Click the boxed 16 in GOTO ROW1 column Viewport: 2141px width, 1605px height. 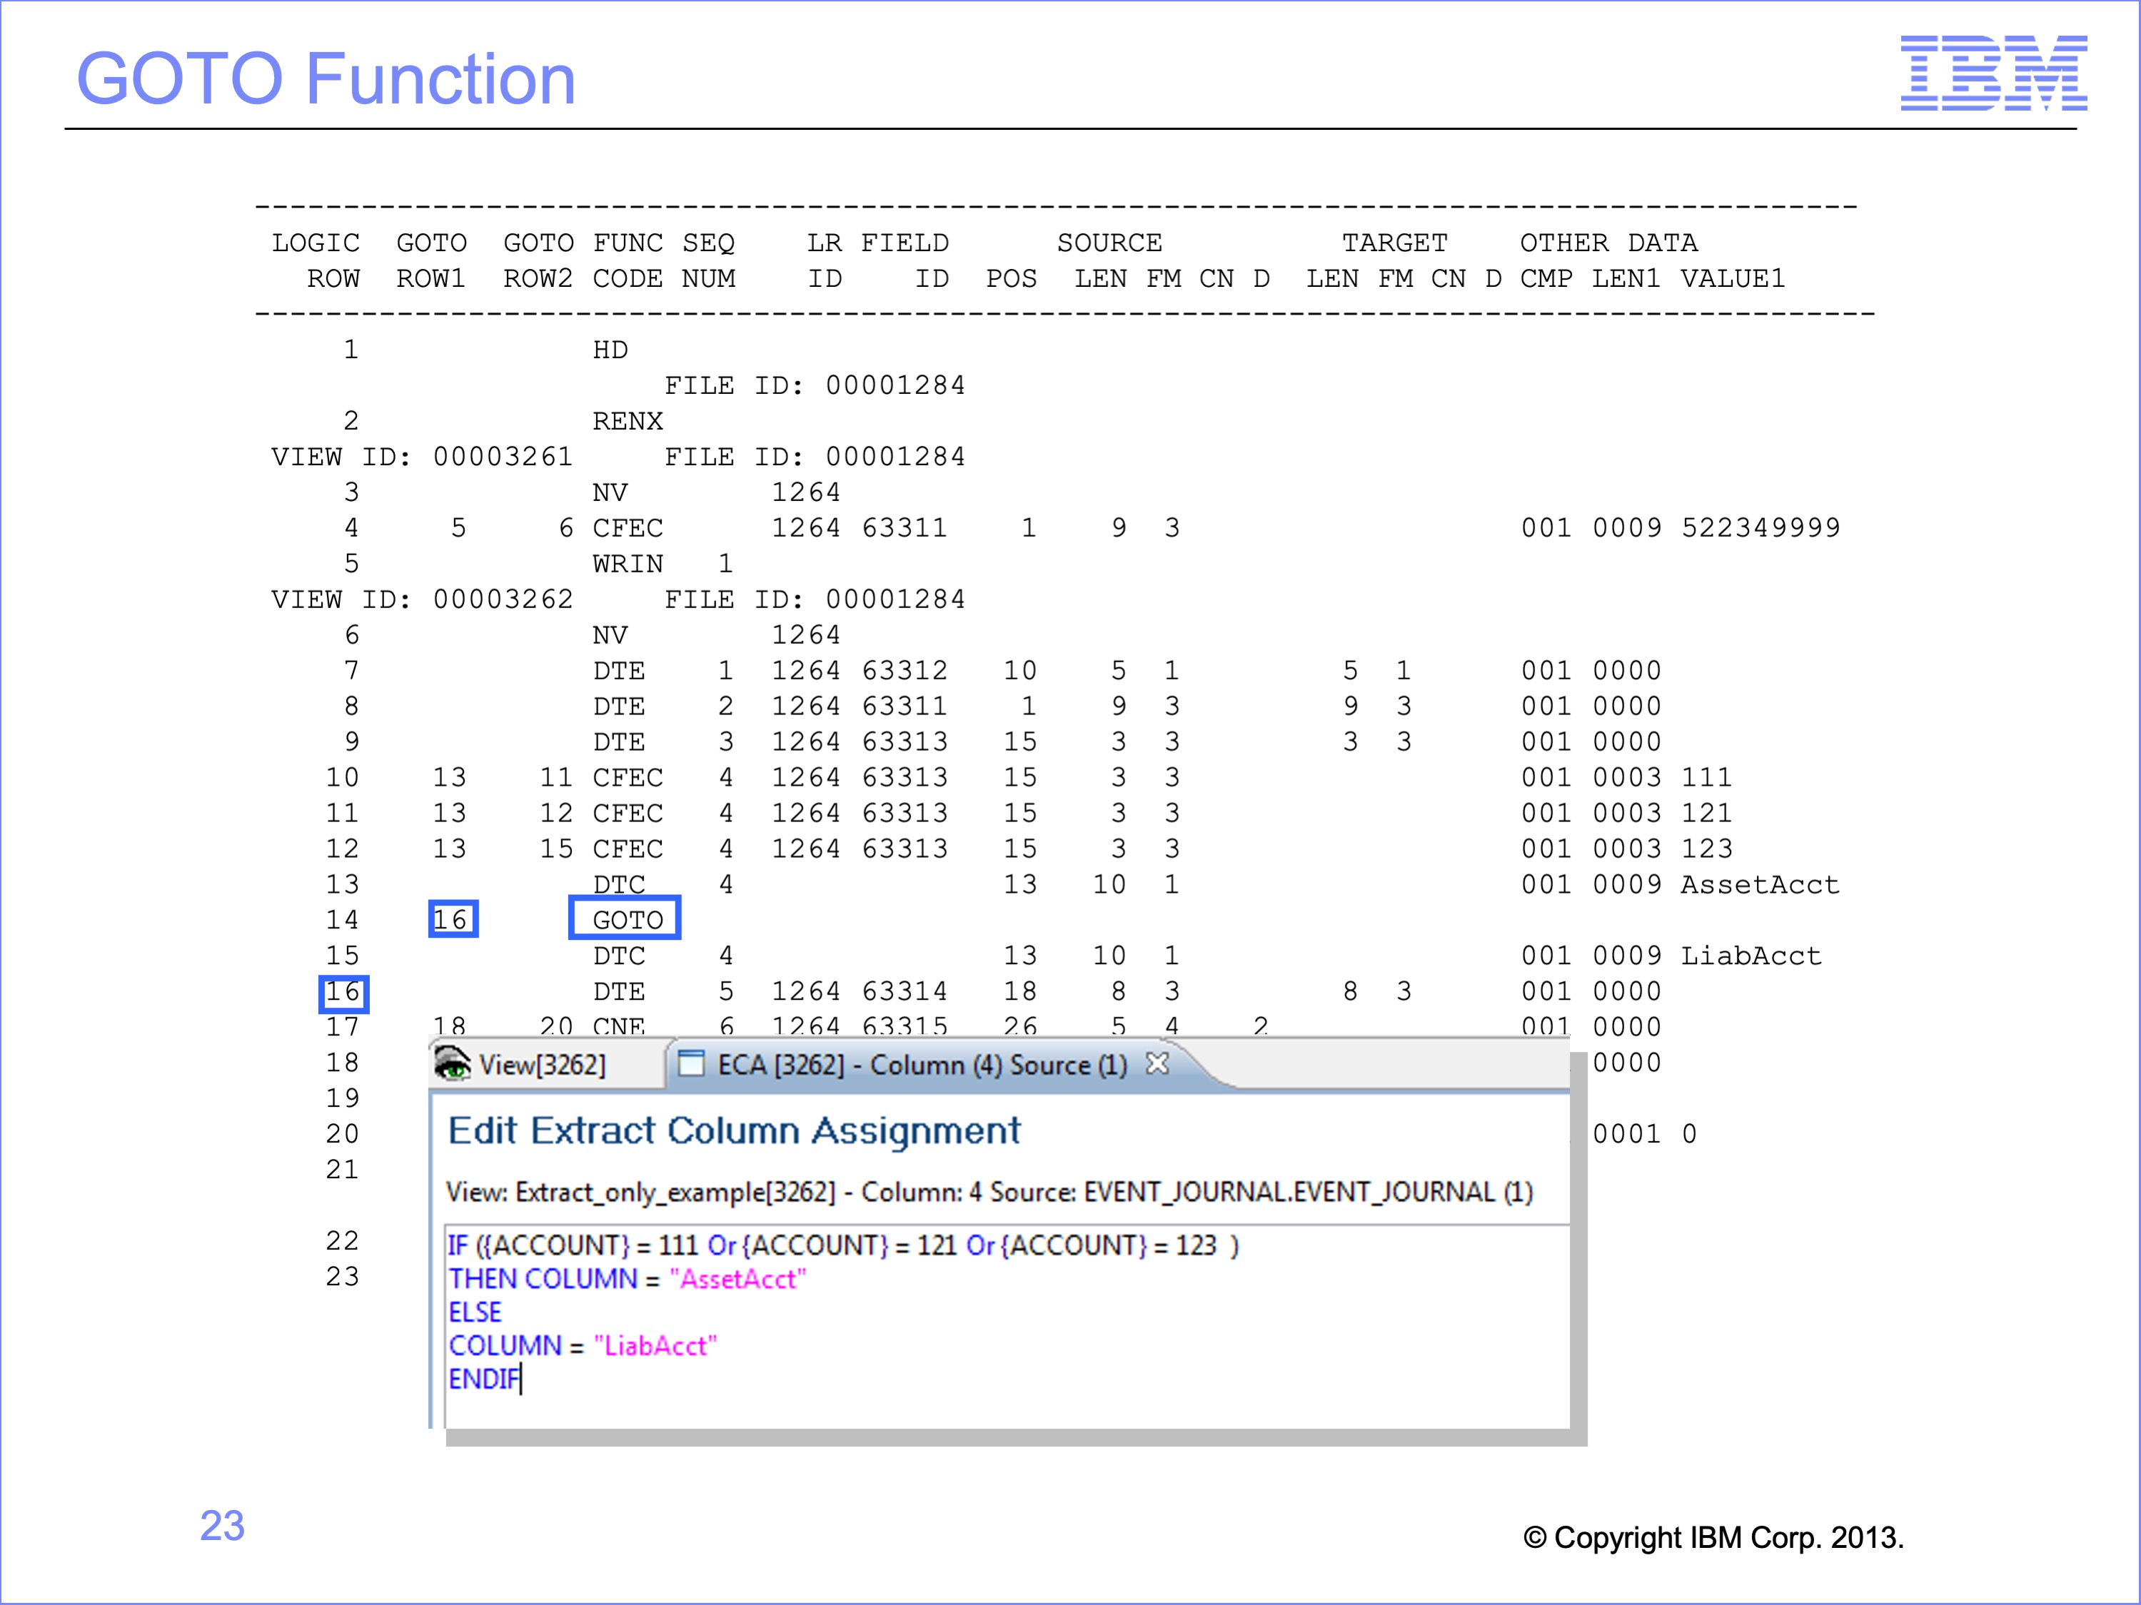tap(452, 918)
